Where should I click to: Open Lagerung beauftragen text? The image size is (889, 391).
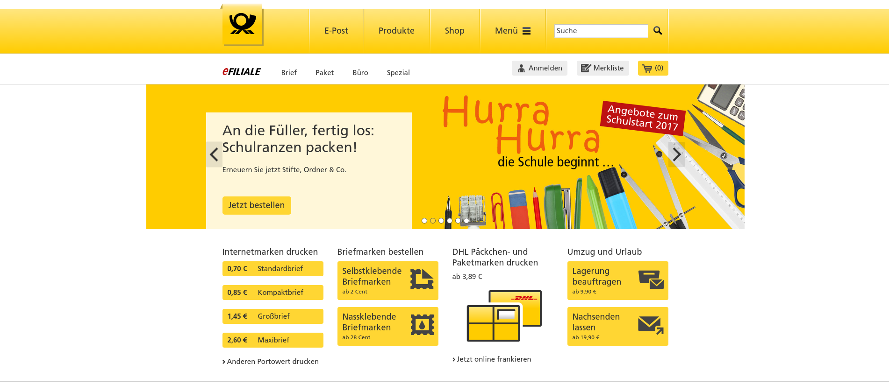(x=597, y=276)
